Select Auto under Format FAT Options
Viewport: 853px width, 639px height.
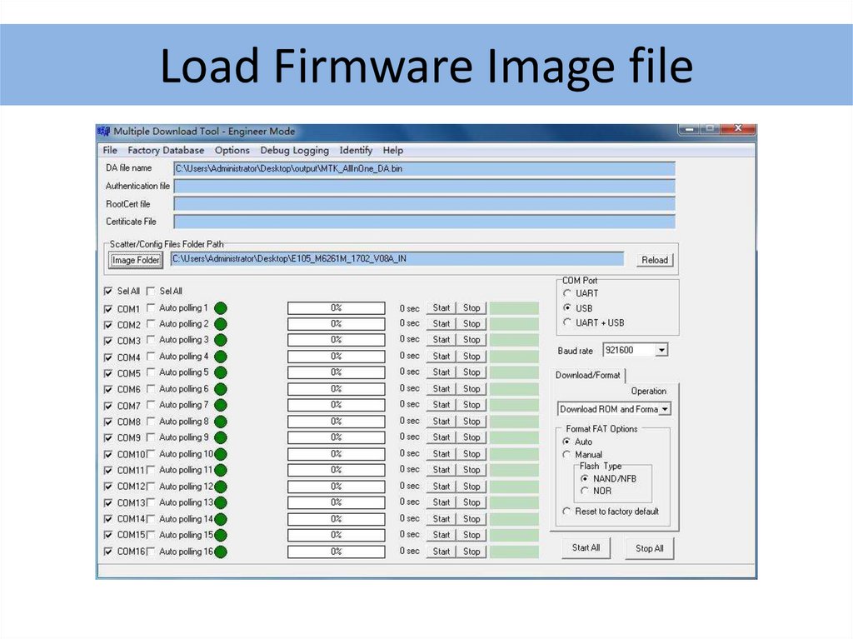[566, 442]
